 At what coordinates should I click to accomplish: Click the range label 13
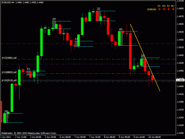tap(28, 69)
